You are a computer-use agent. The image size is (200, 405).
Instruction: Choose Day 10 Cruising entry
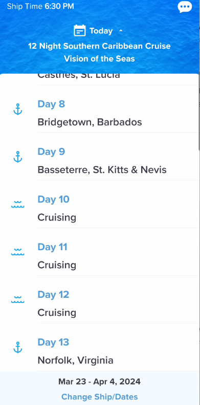100,208
